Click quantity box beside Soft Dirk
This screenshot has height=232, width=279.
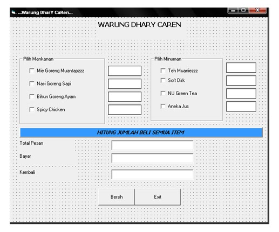click(x=241, y=81)
